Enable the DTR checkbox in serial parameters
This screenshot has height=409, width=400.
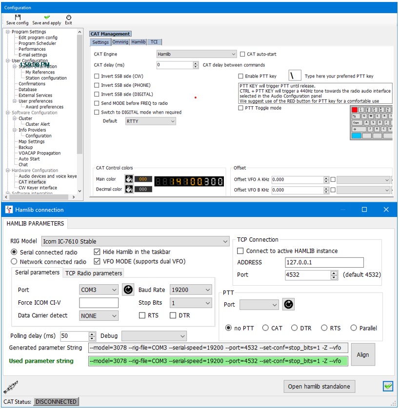(x=173, y=315)
